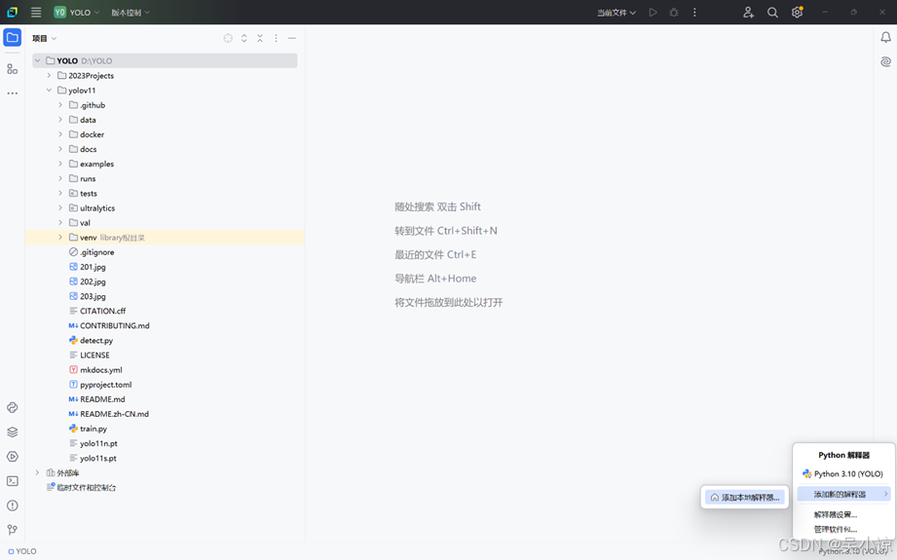
Task: Open project panel options menu
Action: pyautogui.click(x=276, y=38)
